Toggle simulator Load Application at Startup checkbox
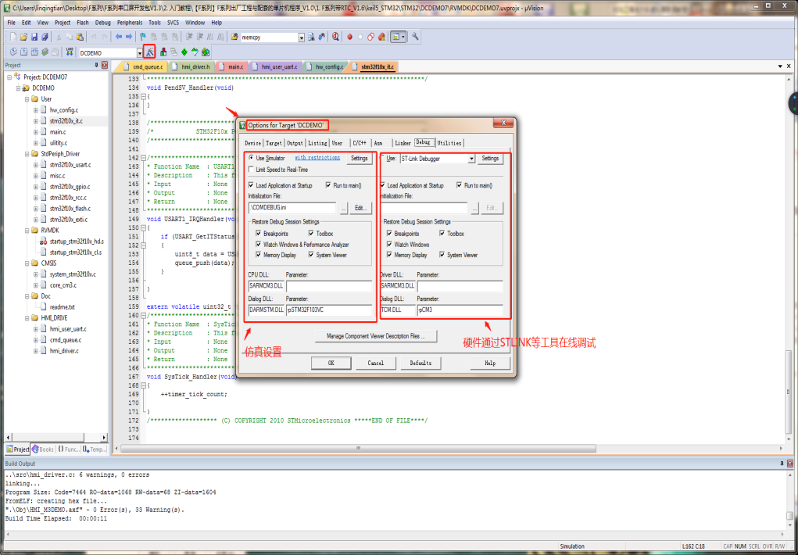The width and height of the screenshot is (798, 555). point(251,186)
